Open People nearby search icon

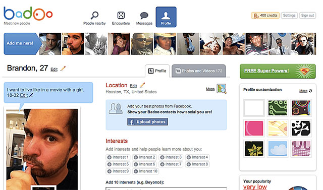point(94,15)
